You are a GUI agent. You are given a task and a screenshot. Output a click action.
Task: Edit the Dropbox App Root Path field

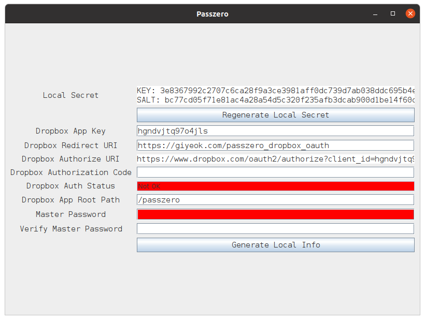click(x=275, y=200)
